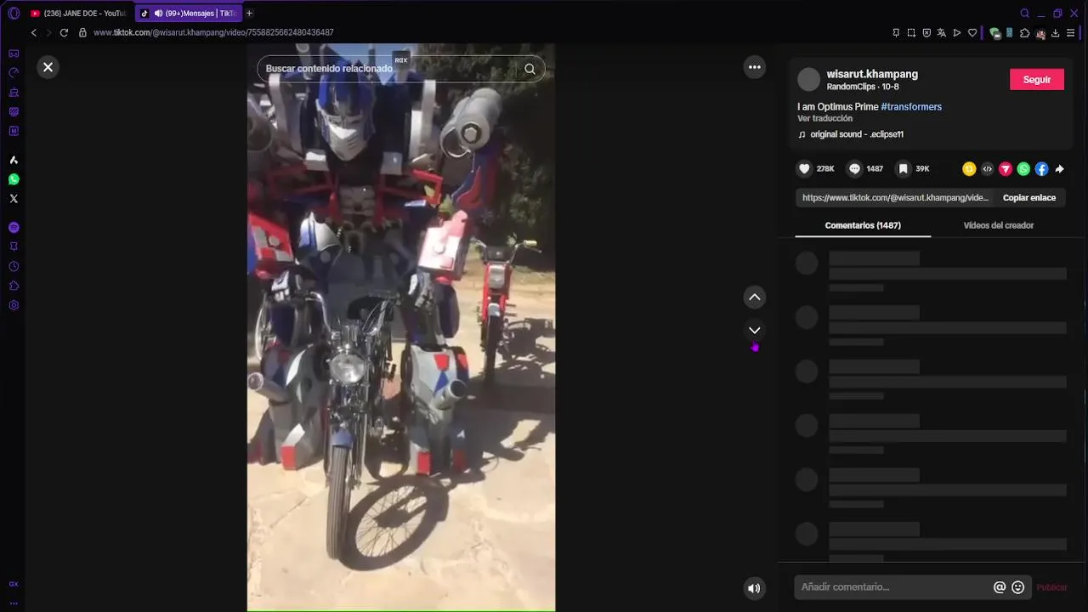Image resolution: width=1088 pixels, height=612 pixels.
Task: Follow wisarut.khampang with Seguir button
Action: pos(1036,79)
